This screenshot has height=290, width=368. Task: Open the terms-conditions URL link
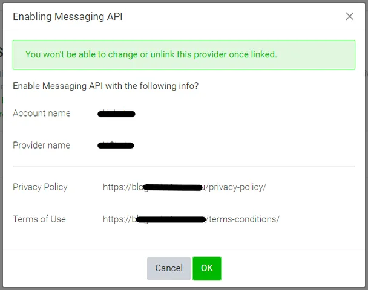[191, 219]
